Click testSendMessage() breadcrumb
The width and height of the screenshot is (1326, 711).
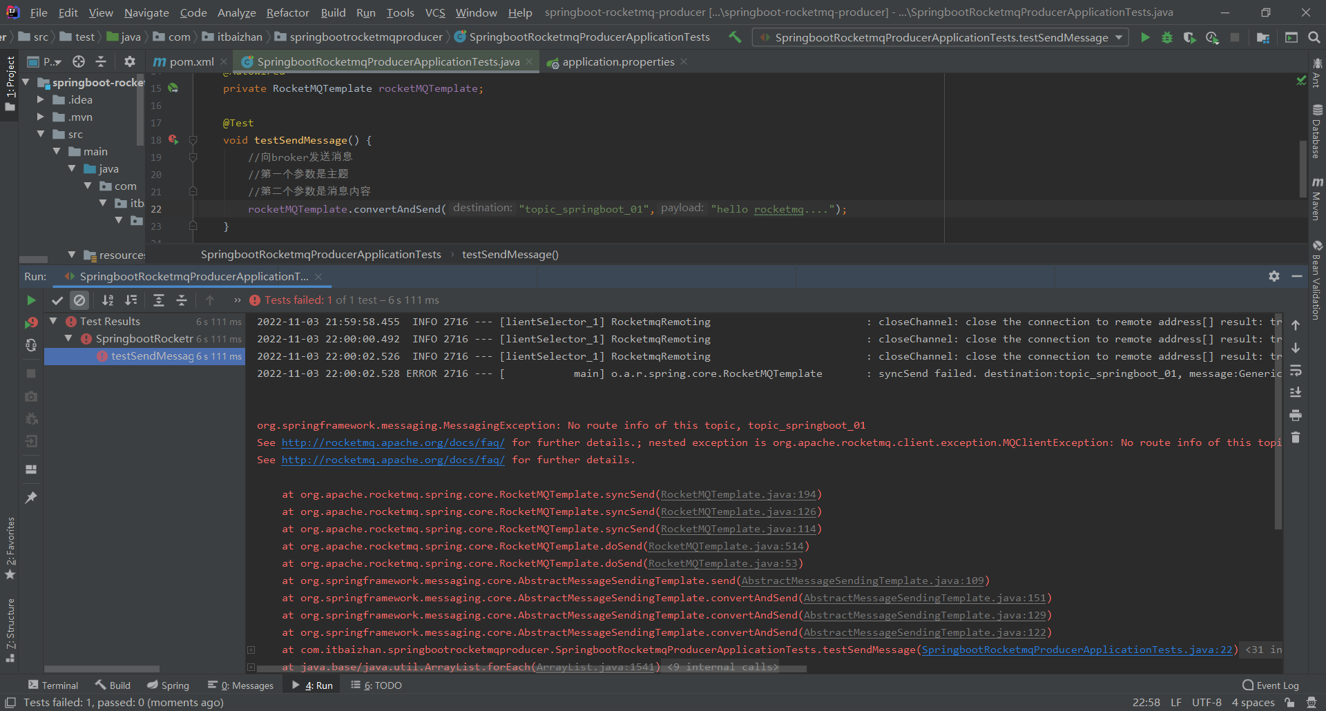510,254
